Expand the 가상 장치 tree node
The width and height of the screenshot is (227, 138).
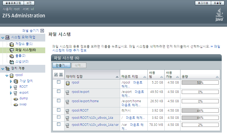(x=11, y=81)
